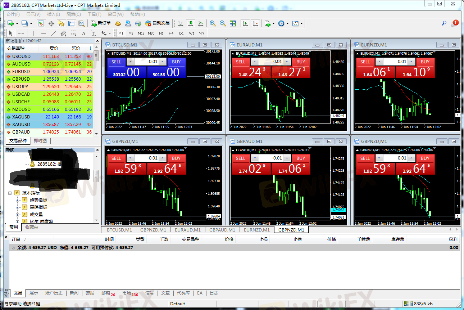The image size is (464, 310).
Task: Tile chart windows with grid icon
Action: click(x=233, y=23)
